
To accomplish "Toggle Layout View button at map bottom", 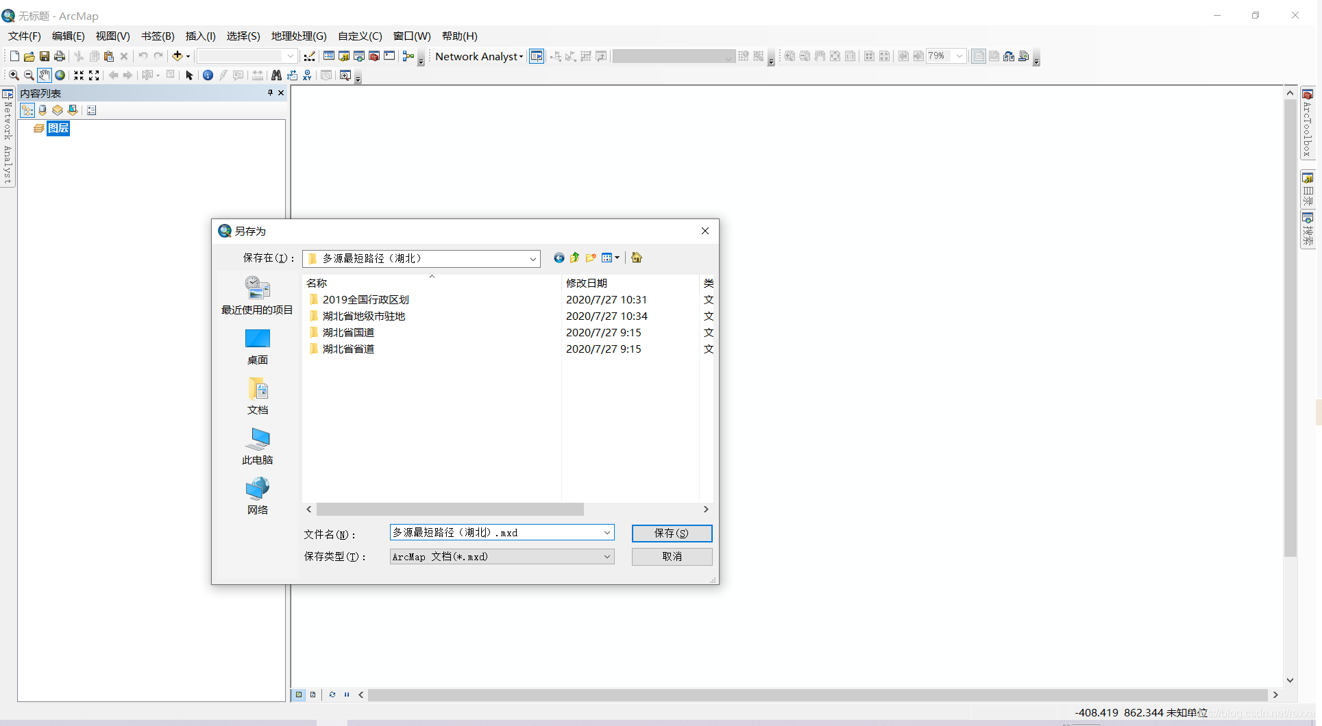I will click(x=313, y=694).
